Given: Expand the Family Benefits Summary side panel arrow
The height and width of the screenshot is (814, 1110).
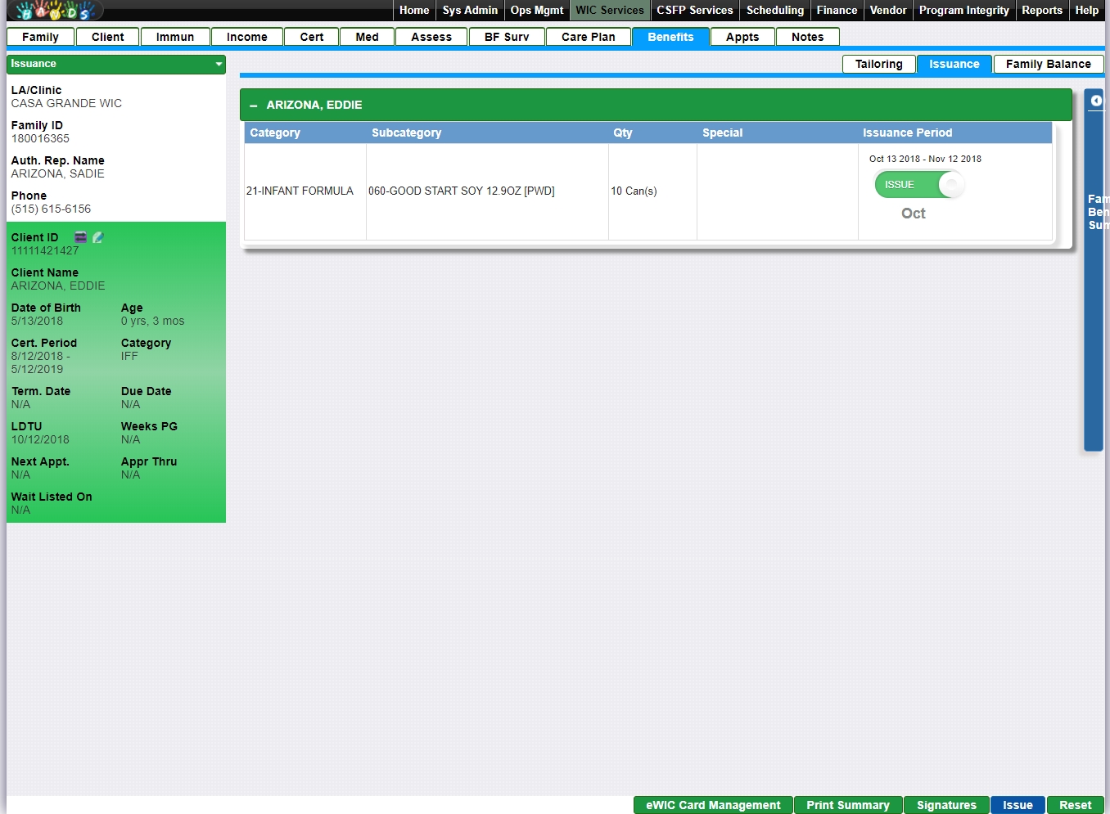Looking at the screenshot, I should click(1096, 101).
